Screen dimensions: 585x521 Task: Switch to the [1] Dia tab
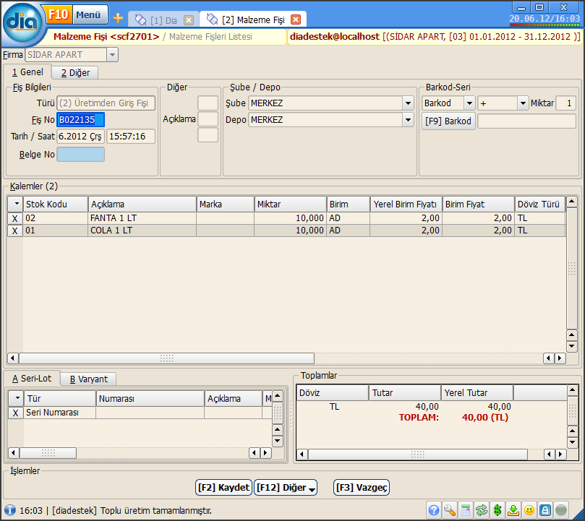163,20
